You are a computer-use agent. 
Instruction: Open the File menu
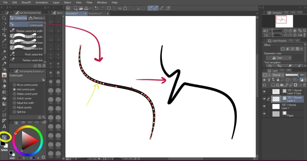pos(5,2)
